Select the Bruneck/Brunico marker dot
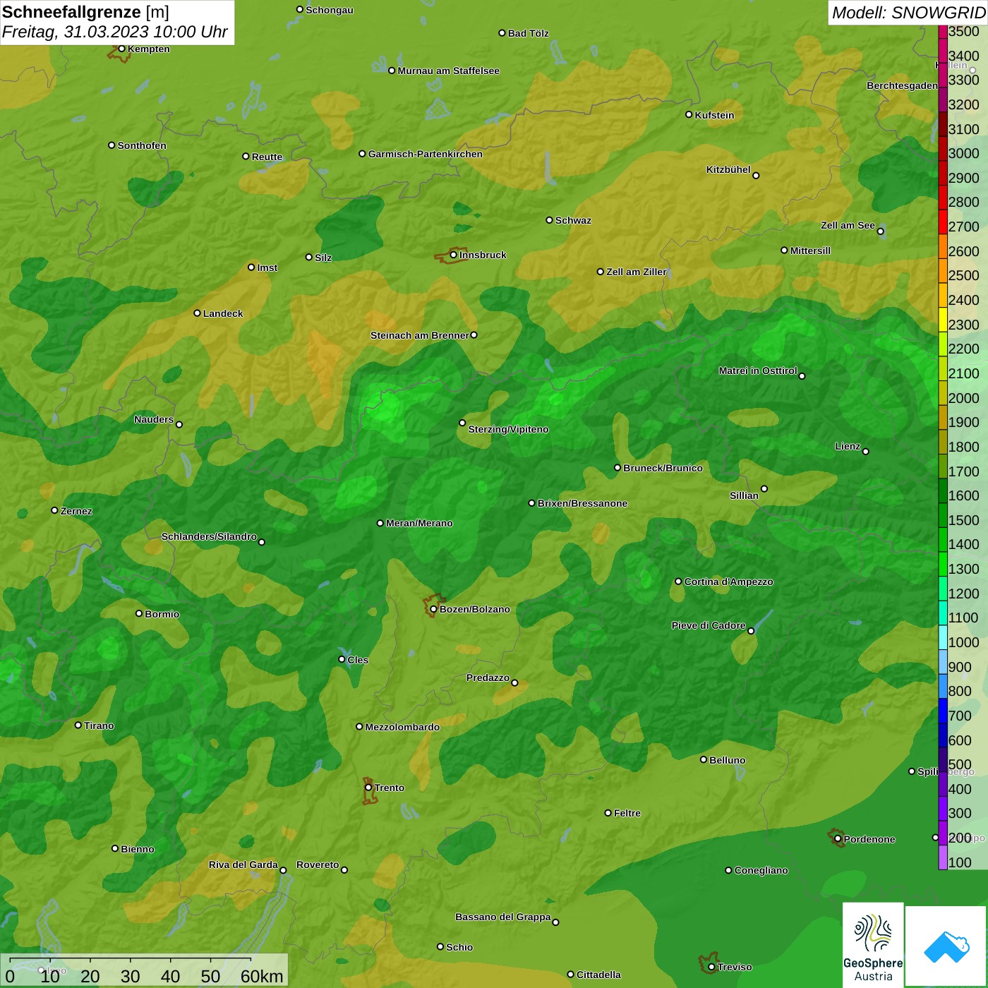The height and width of the screenshot is (988, 988). (x=617, y=467)
